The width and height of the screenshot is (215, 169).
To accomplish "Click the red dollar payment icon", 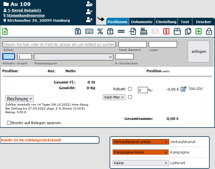I will pyautogui.click(x=166, y=31).
